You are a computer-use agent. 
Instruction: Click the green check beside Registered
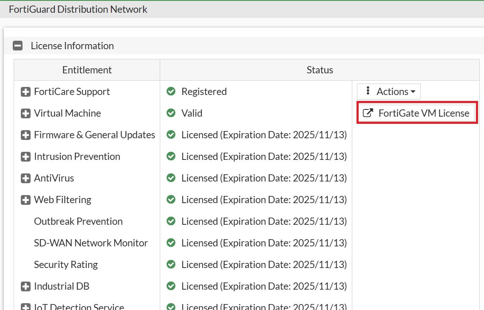(x=171, y=91)
